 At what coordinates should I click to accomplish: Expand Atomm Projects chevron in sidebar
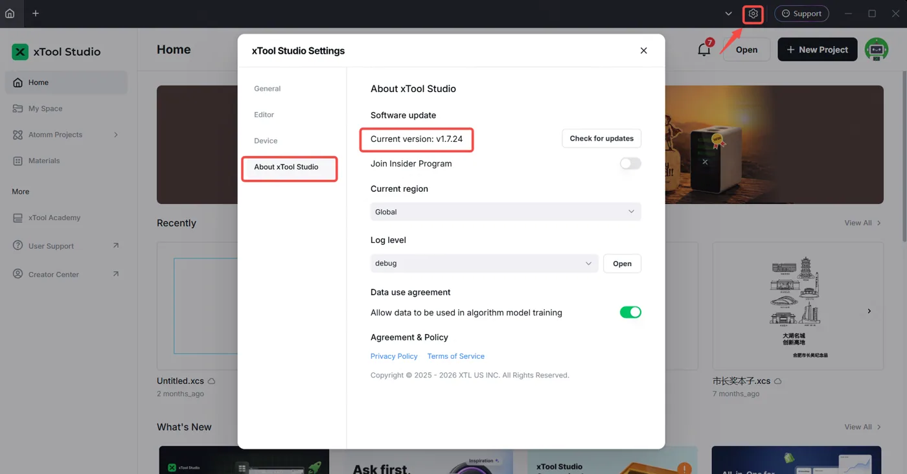pyautogui.click(x=116, y=135)
